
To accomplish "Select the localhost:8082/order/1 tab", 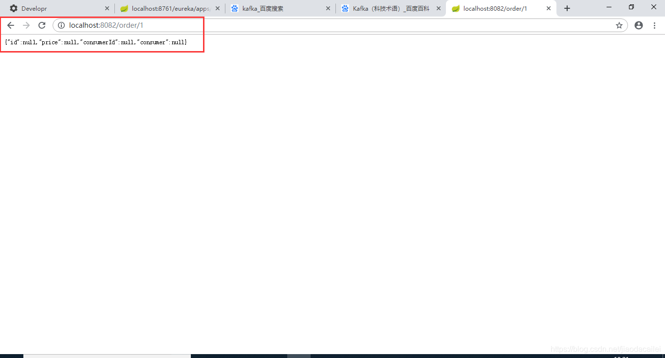I will point(501,8).
